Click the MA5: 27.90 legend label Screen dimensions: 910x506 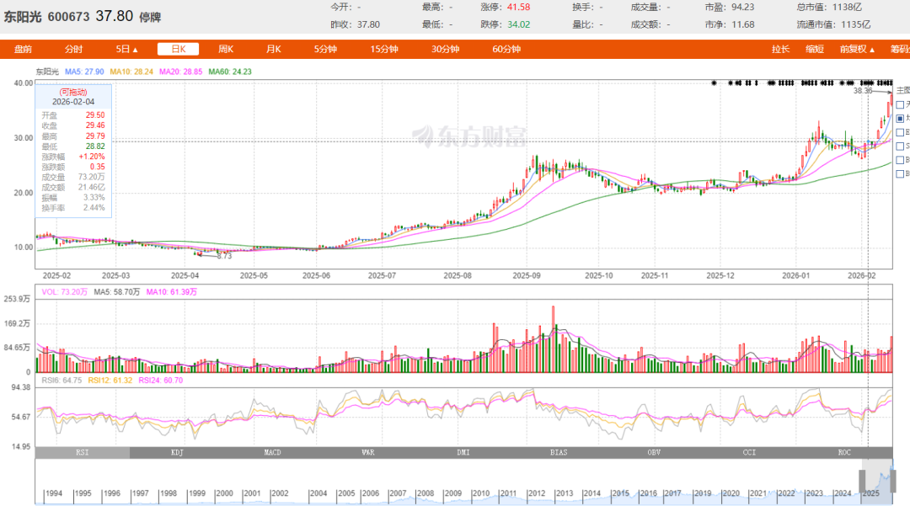coord(84,72)
